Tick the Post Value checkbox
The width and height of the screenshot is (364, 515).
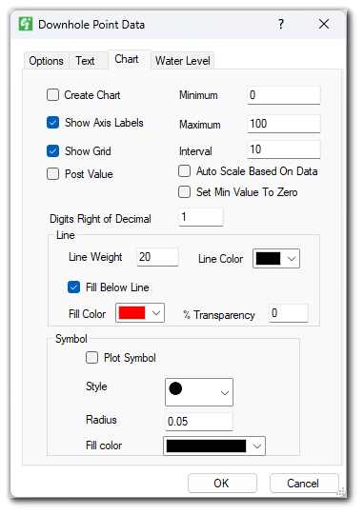tap(52, 174)
